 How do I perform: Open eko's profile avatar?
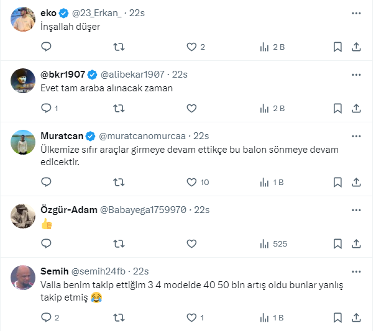coord(22,18)
